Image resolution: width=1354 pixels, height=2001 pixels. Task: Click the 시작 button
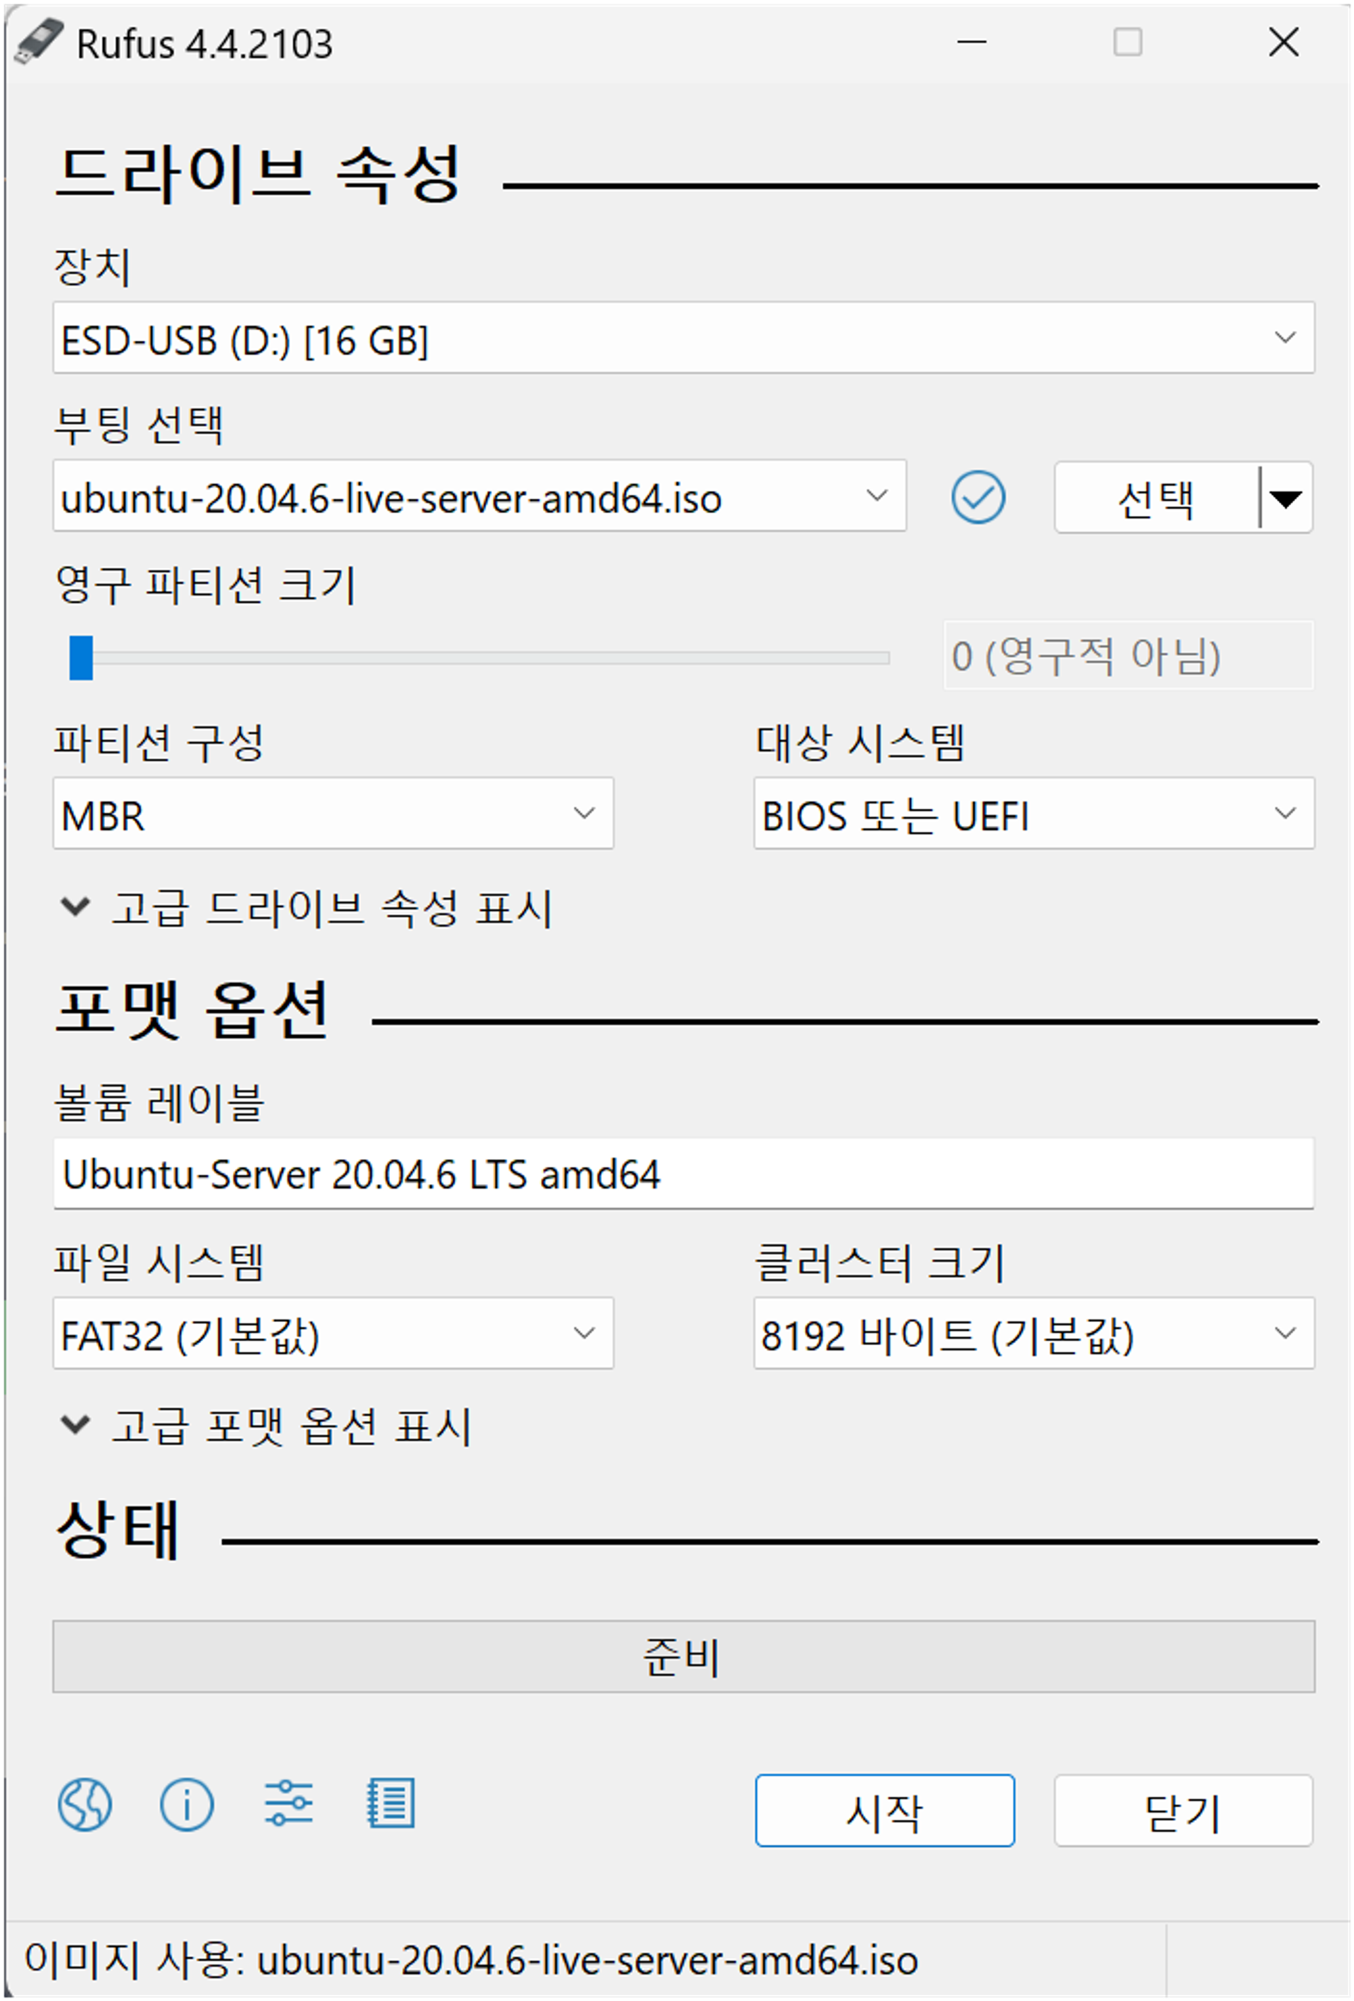[x=885, y=1811]
